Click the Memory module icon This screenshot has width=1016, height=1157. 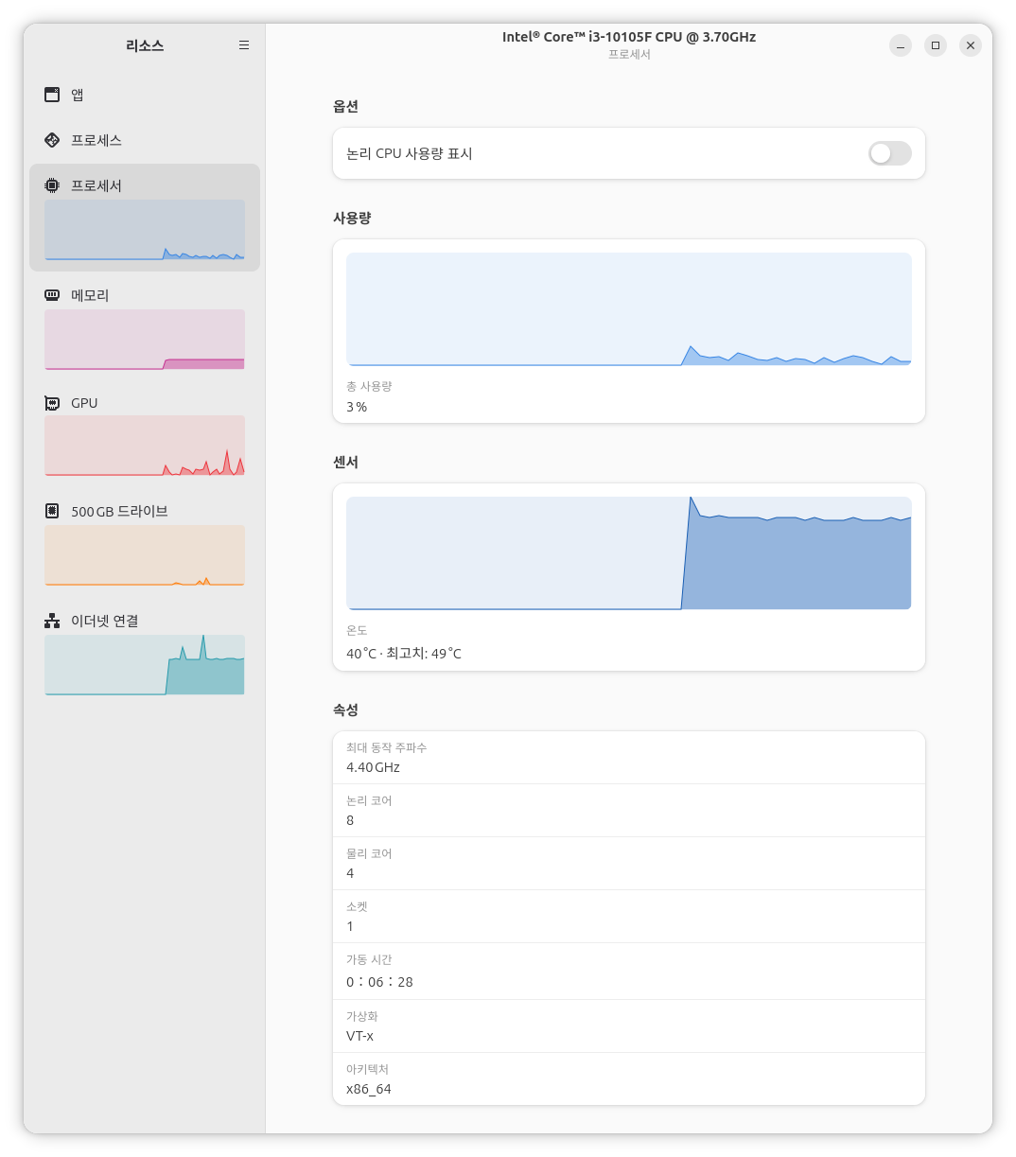tap(52, 295)
